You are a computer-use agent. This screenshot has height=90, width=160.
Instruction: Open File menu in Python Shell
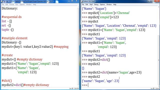[x=83, y=4]
